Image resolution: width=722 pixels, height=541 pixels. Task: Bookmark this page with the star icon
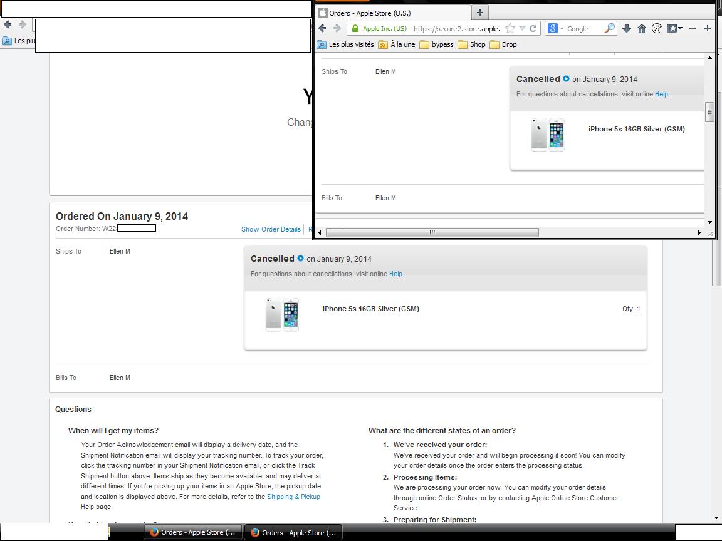(510, 29)
